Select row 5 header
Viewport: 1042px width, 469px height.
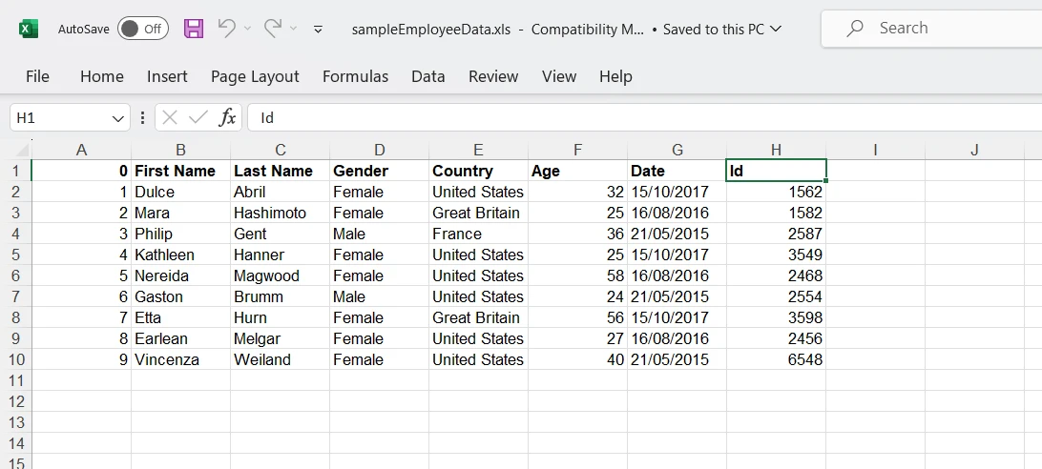coord(15,255)
